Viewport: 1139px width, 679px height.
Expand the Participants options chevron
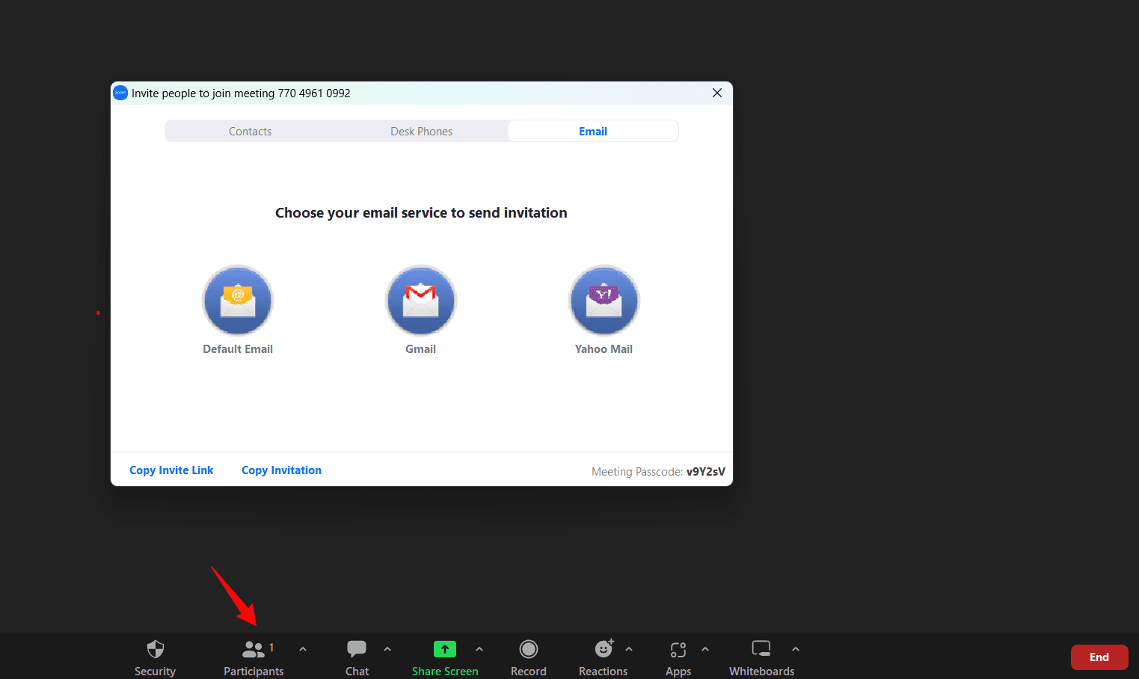[x=303, y=649]
